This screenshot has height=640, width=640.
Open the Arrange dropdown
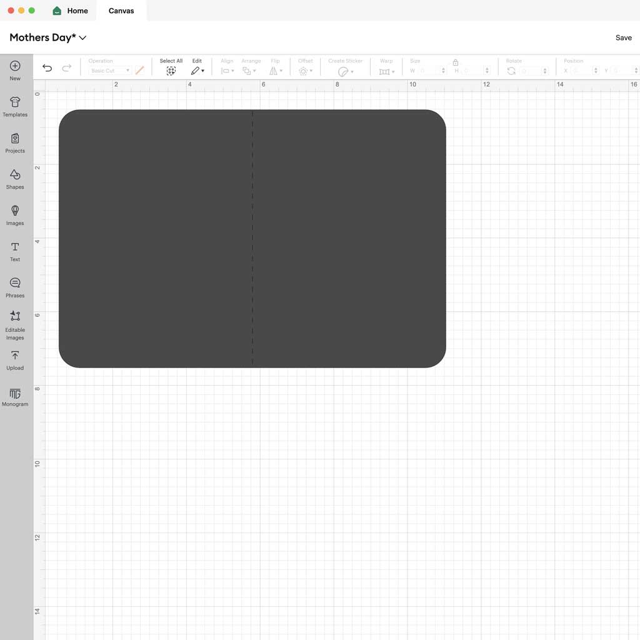[x=249, y=71]
